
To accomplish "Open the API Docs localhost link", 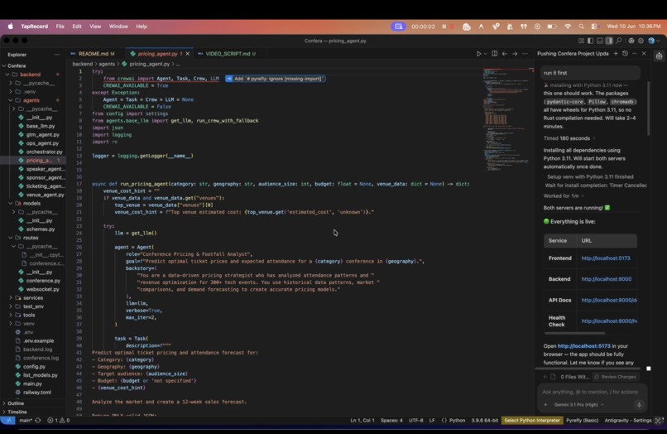I will click(x=609, y=300).
